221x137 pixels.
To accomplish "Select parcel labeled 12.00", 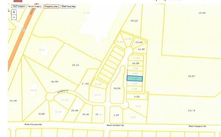I will pyautogui.click(x=141, y=49).
